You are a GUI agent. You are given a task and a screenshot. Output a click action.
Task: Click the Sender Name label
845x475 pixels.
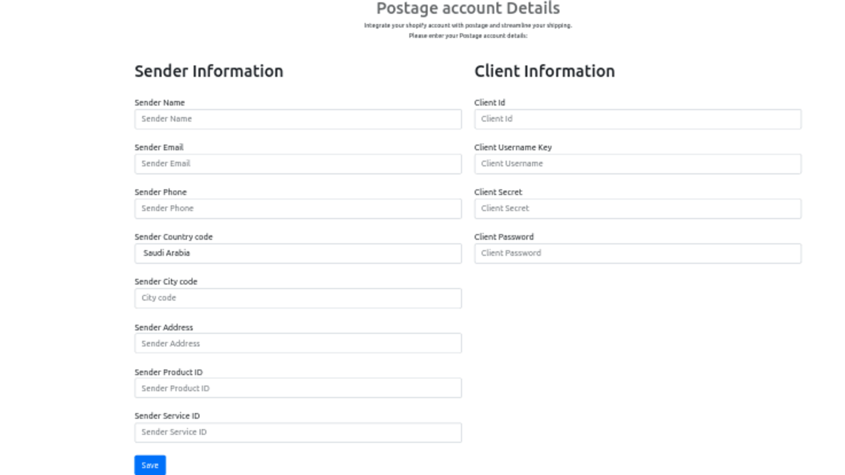coord(159,102)
